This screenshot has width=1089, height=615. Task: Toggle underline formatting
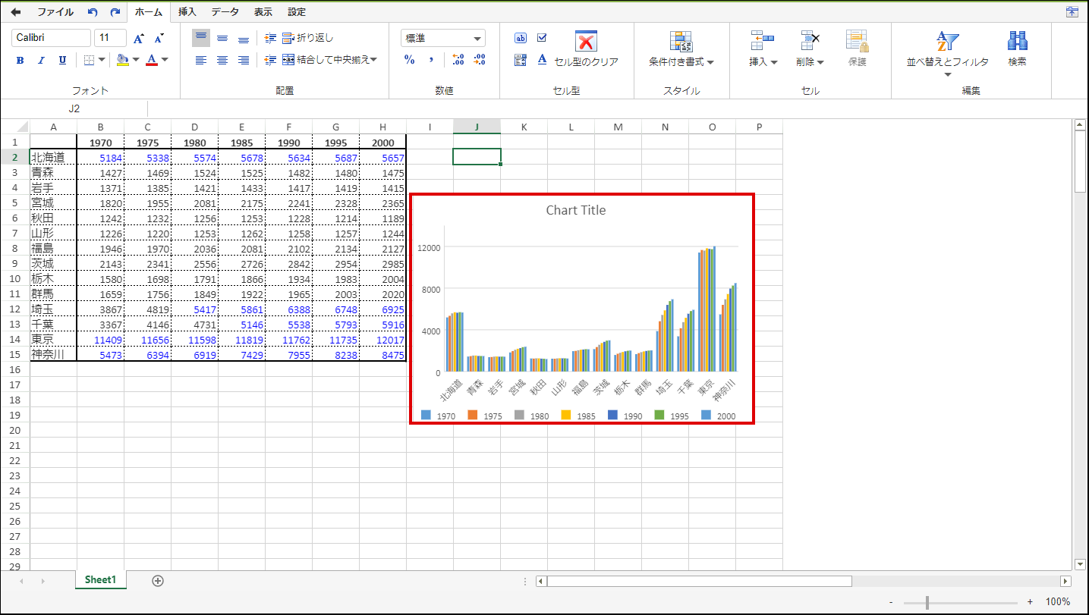coord(62,61)
